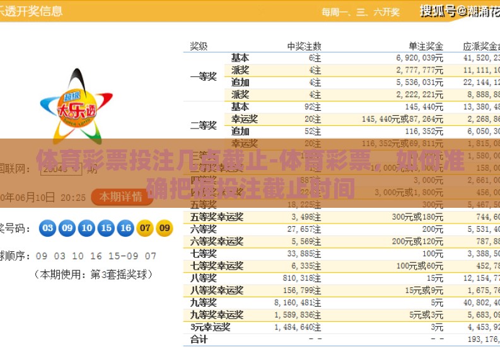Click the 1,484,640注 count cell

coord(298,327)
